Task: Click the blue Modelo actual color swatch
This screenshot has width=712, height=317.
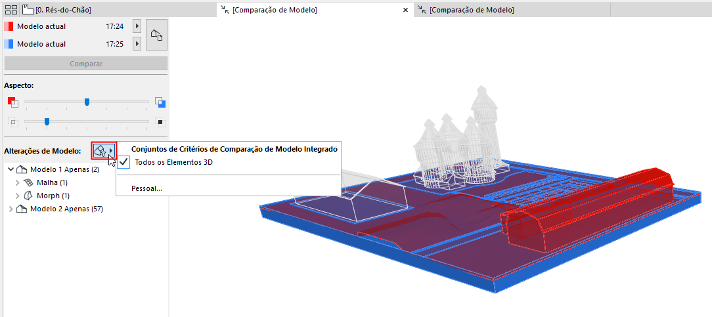Action: pos(9,44)
